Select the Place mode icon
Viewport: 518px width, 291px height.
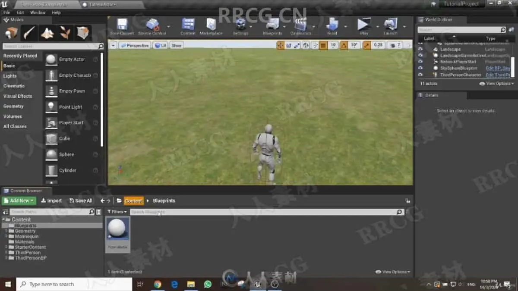pos(12,33)
